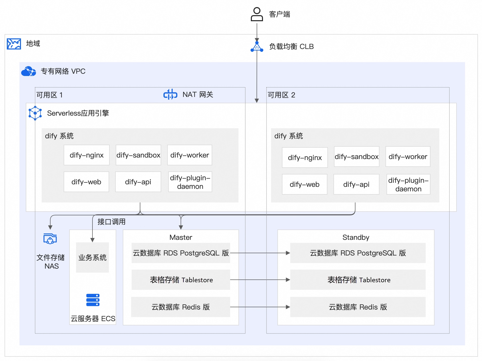Image resolution: width=482 pixels, height=361 pixels.
Task: Select dify-plugin-daemon box in zone 2
Action: pos(408,184)
